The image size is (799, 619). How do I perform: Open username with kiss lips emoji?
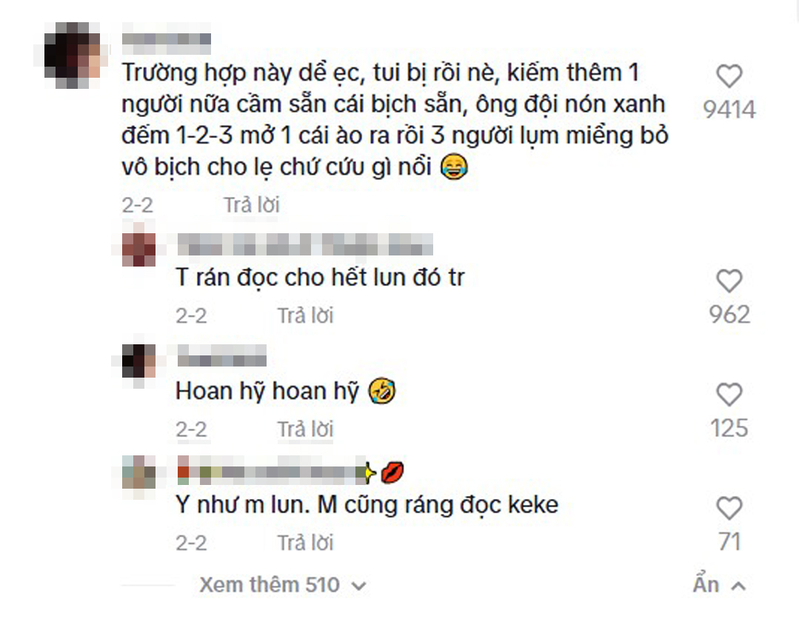click(x=290, y=473)
